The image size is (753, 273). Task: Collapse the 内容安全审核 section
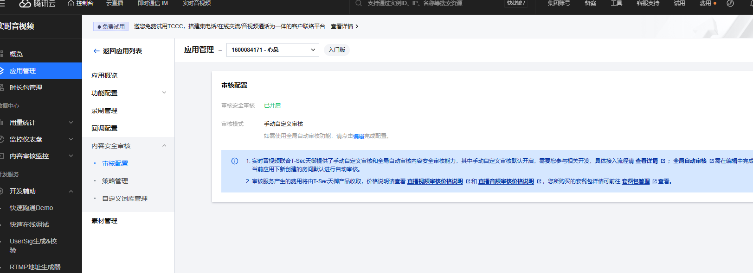(164, 146)
